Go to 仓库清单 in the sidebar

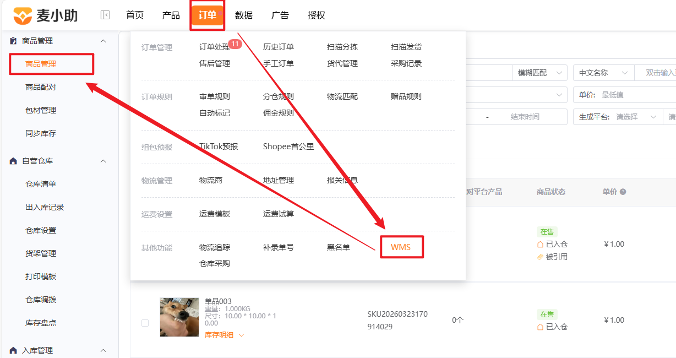[x=41, y=184]
